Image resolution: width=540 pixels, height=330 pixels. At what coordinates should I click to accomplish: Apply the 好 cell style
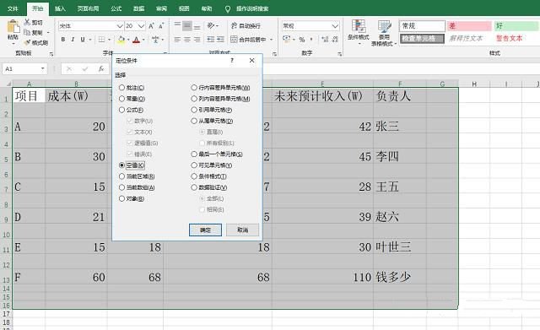516,26
